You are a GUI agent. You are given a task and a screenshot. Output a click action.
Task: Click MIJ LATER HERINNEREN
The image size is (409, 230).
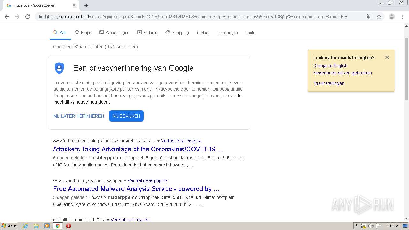tap(79, 116)
